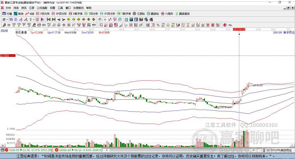Open the 设置 menu

tap(52, 8)
